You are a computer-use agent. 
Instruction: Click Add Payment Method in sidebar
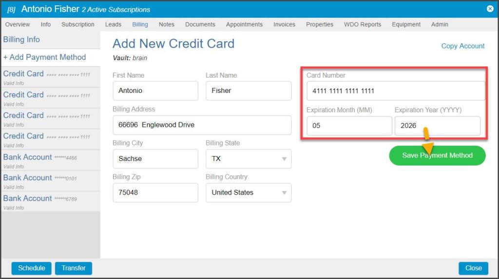click(45, 57)
